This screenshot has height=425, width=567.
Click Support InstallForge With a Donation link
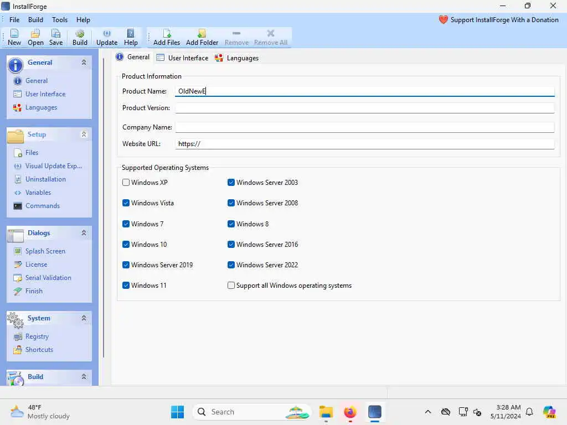504,20
